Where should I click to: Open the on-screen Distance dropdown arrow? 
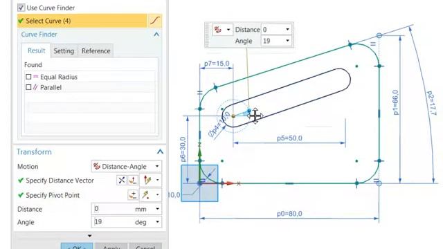(x=287, y=29)
